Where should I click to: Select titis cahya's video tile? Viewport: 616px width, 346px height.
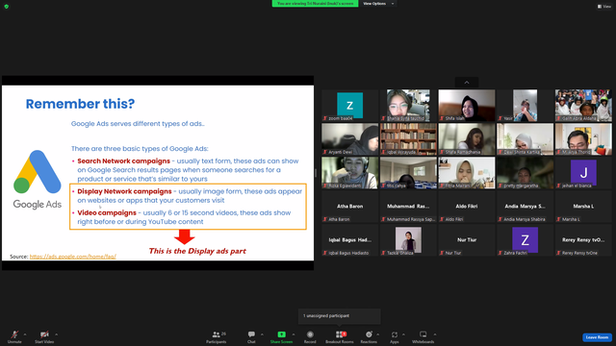[408, 173]
